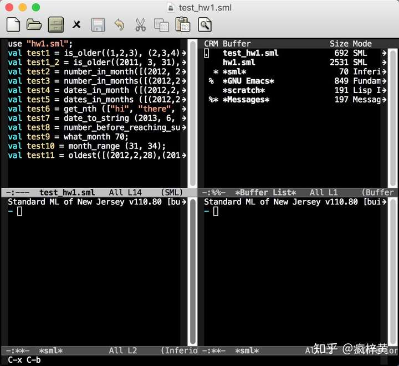The height and width of the screenshot is (366, 399).
Task: Click the scrollbar of the Buffer List pane
Action: pos(392,118)
